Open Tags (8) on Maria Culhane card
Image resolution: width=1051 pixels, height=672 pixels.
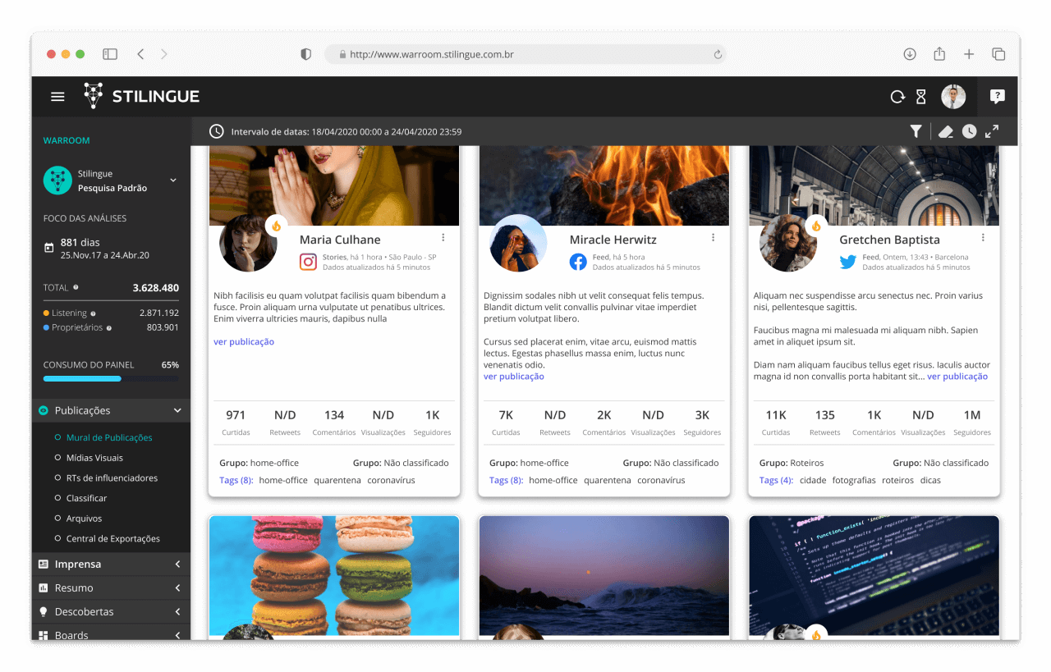(236, 480)
